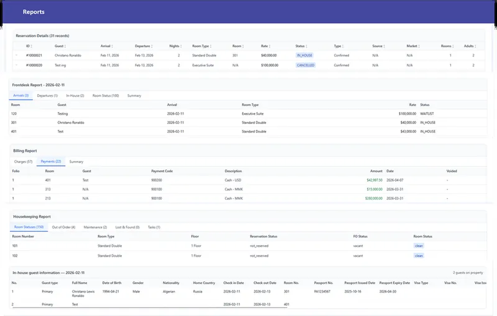Viewport: 497px width, 316px height.
Task: Expand reservation row #10000021
Action: [16, 55]
